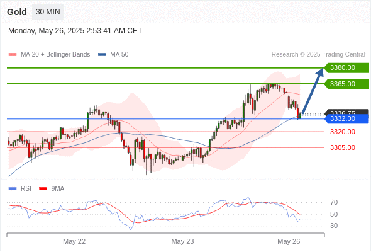Image resolution: width=371 pixels, height=252 pixels.
Task: Click the black current price tag 3336.75
Action: pos(346,112)
